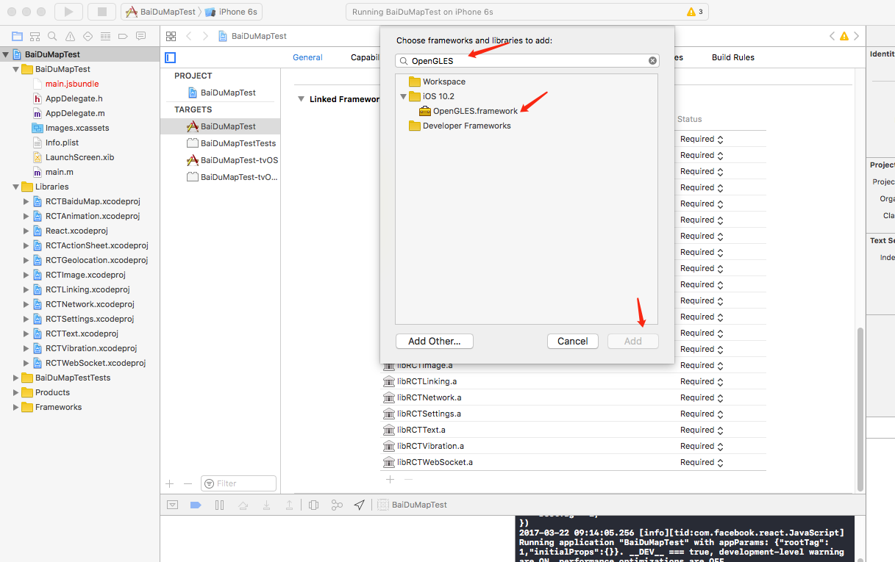
Task: Pause program execution in debug bar
Action: tap(219, 505)
